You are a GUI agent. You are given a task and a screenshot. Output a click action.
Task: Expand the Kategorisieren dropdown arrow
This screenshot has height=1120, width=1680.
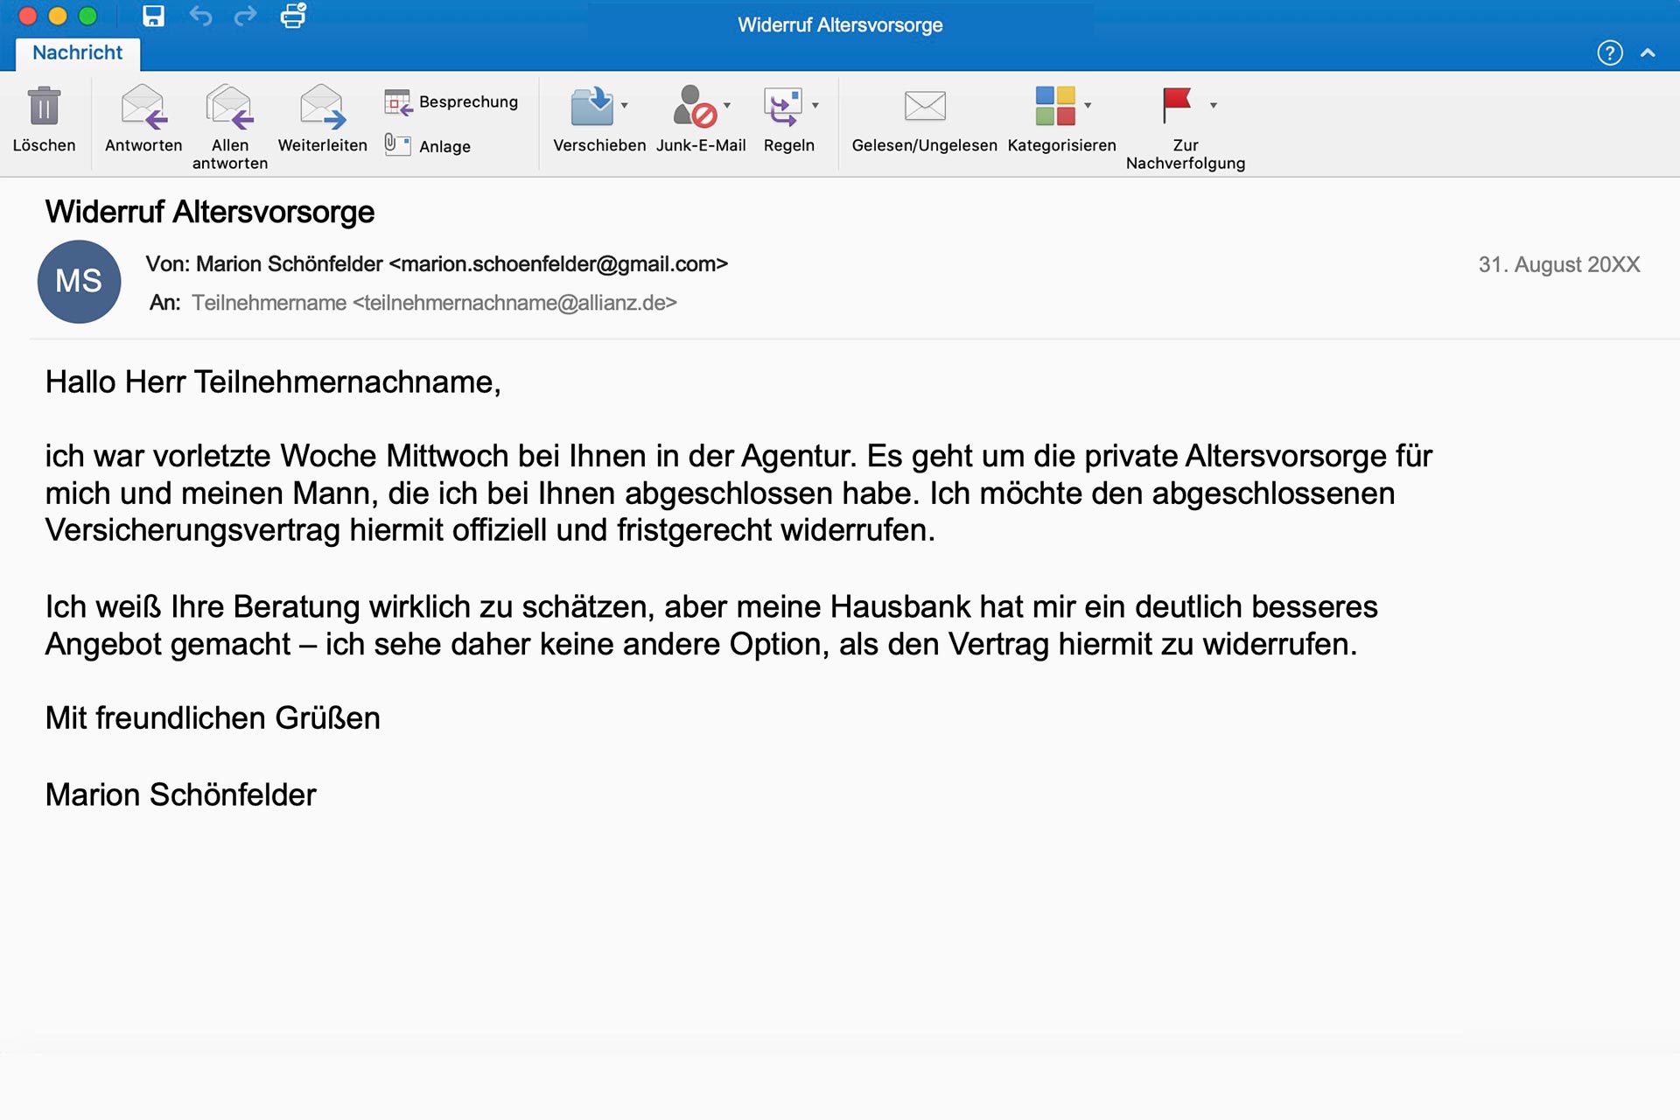[1088, 106]
